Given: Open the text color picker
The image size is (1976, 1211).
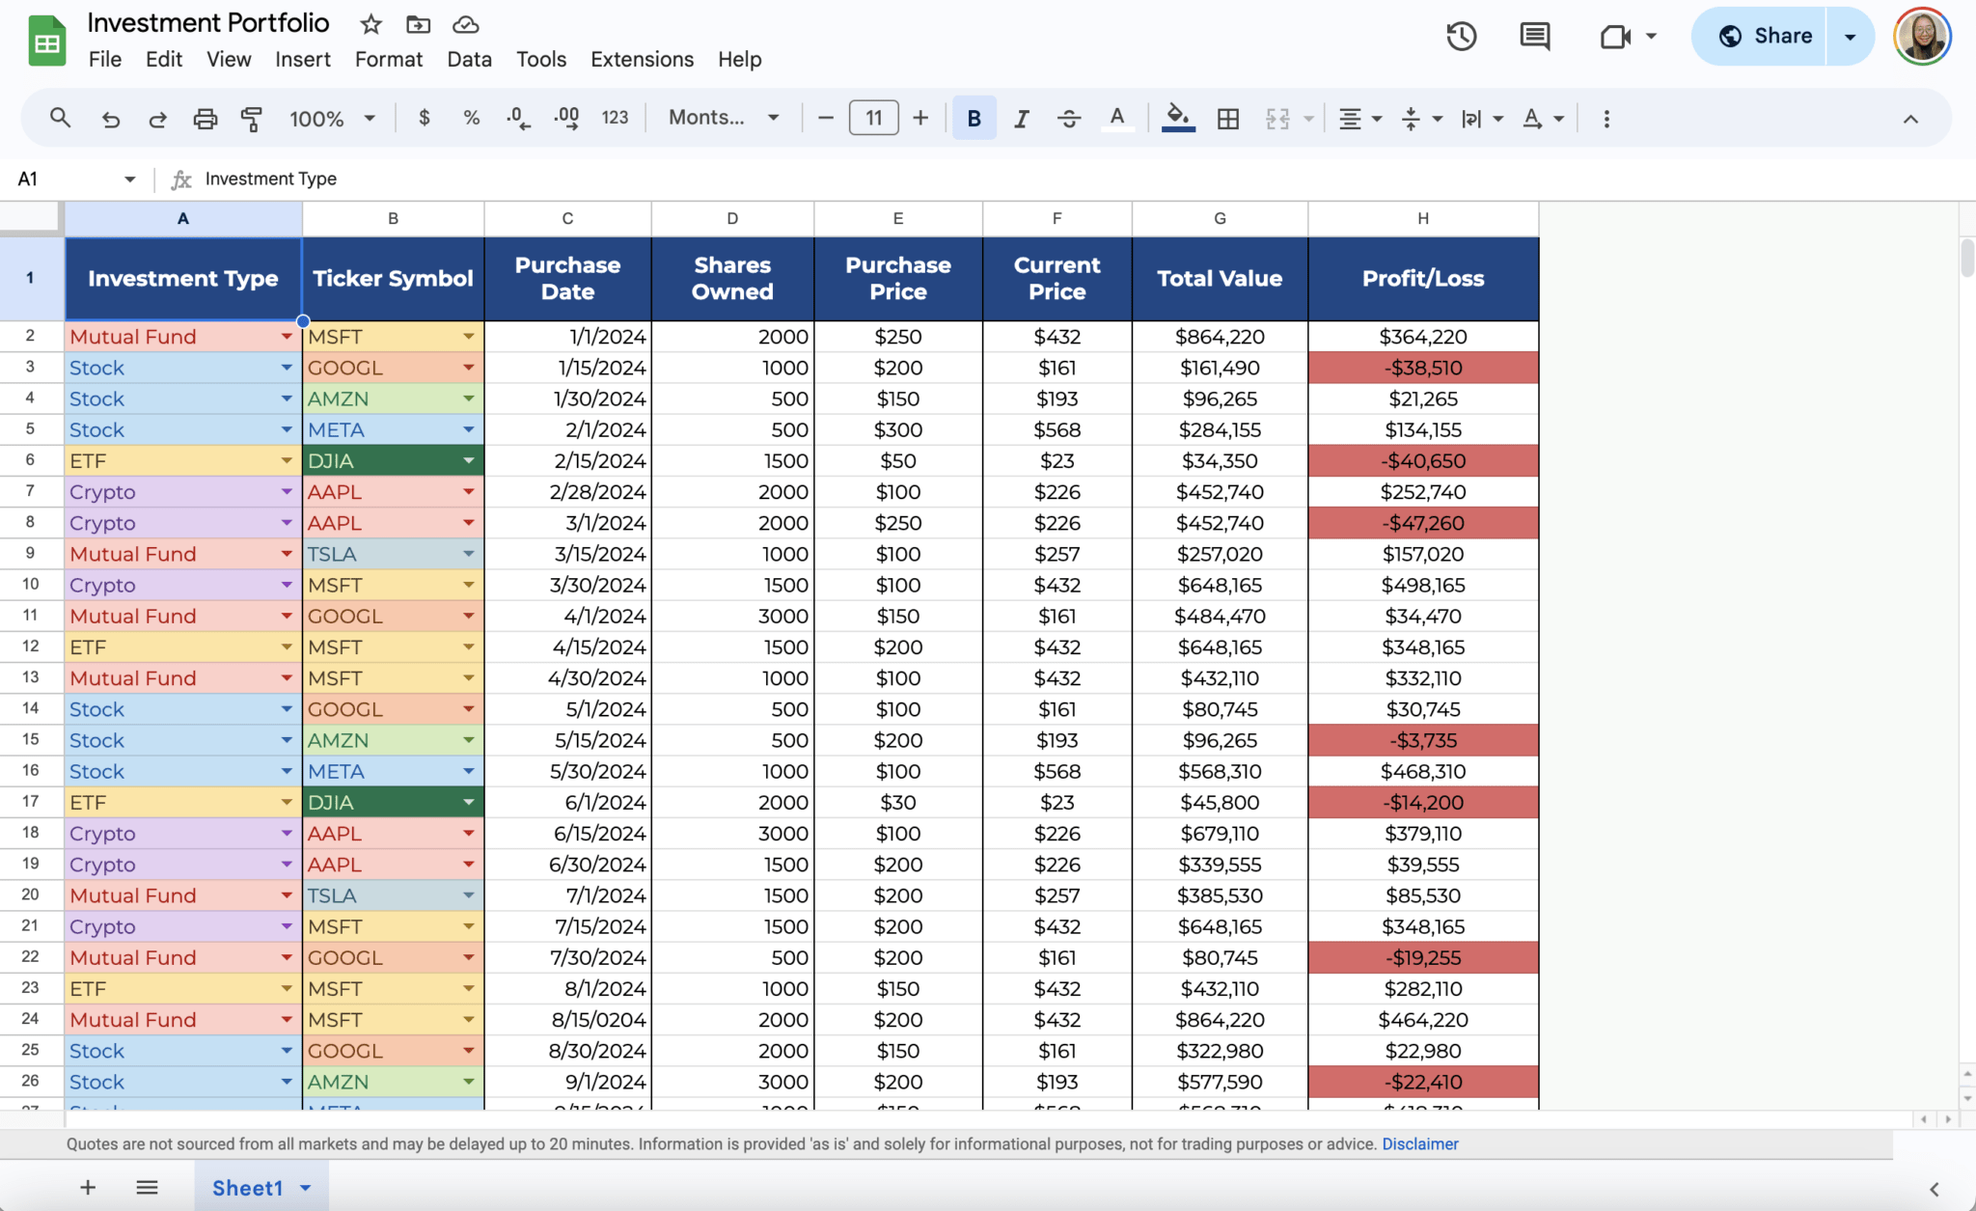Looking at the screenshot, I should tap(1116, 118).
